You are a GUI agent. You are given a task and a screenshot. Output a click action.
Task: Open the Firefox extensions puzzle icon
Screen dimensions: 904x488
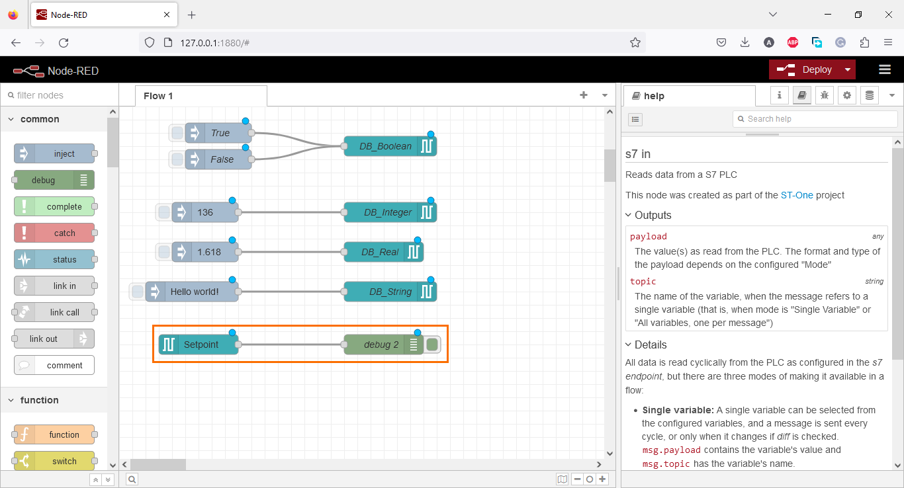(864, 42)
